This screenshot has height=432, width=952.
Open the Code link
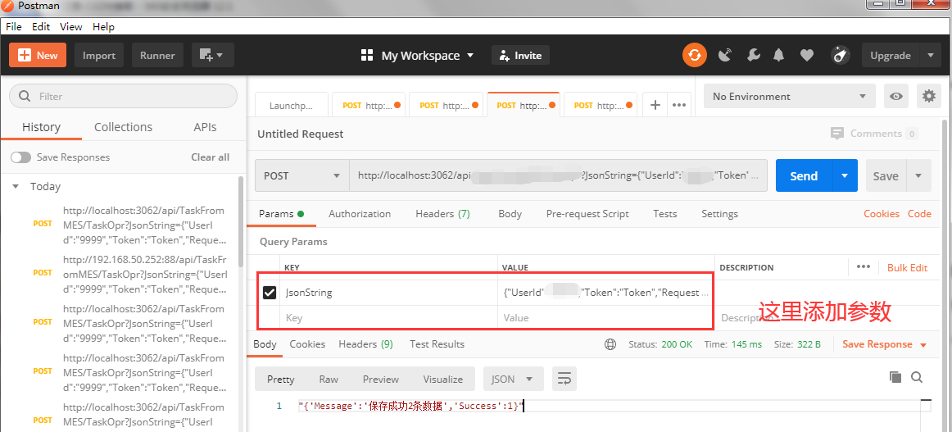click(x=919, y=214)
